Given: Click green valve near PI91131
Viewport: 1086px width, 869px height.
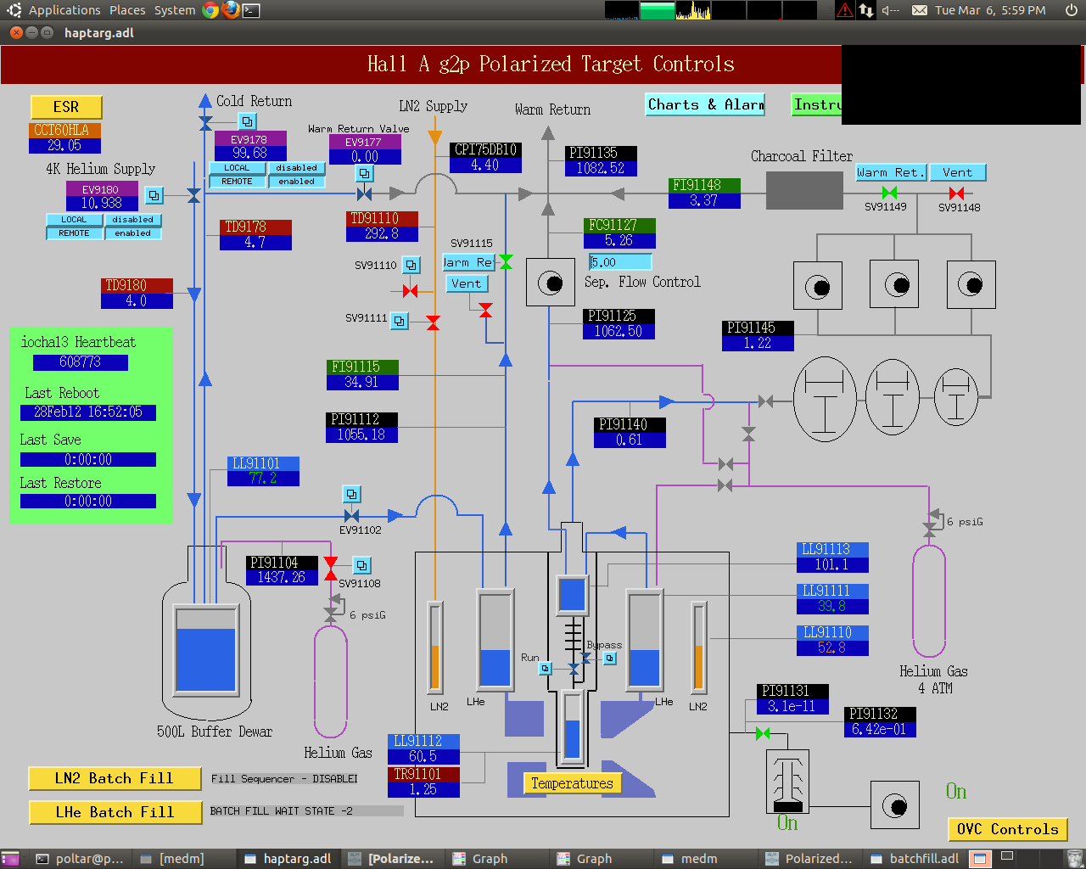Looking at the screenshot, I should pyautogui.click(x=763, y=733).
